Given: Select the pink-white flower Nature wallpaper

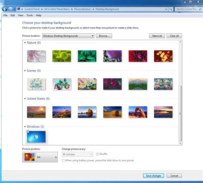Looking at the screenshot, I should [x=36, y=56].
